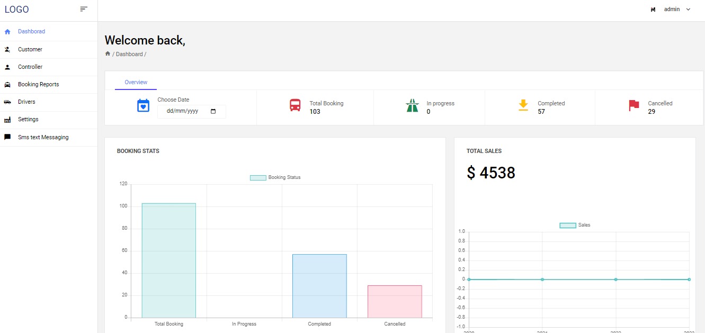The width and height of the screenshot is (705, 333).
Task: Expand the admin dropdown chevron
Action: pyautogui.click(x=688, y=10)
